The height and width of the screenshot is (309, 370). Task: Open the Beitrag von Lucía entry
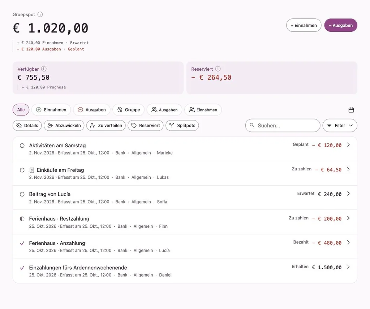(185, 198)
